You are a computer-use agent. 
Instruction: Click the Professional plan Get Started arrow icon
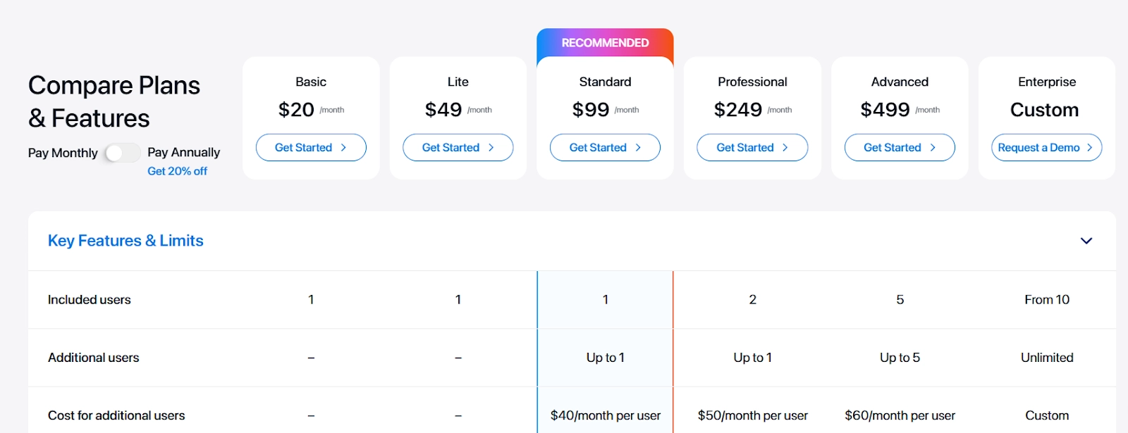click(785, 148)
